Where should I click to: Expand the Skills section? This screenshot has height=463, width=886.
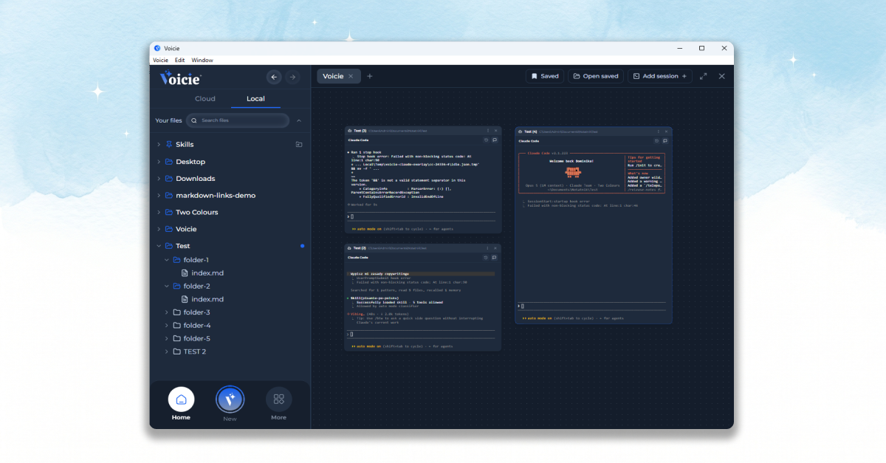(159, 145)
